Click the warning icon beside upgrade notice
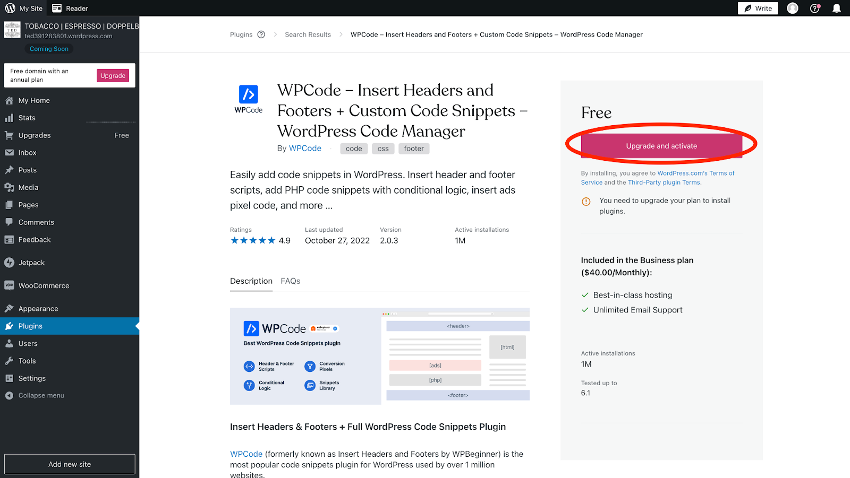This screenshot has height=478, width=850. pyautogui.click(x=586, y=202)
